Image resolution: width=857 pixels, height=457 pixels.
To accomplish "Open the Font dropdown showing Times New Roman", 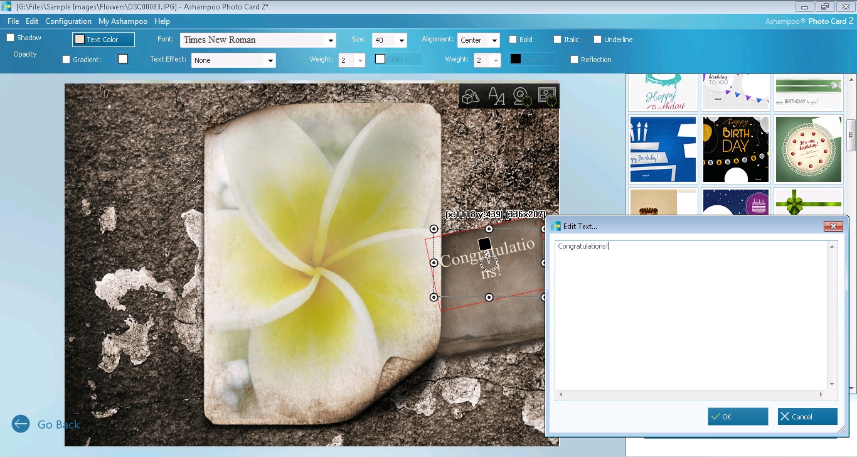I will [x=258, y=40].
